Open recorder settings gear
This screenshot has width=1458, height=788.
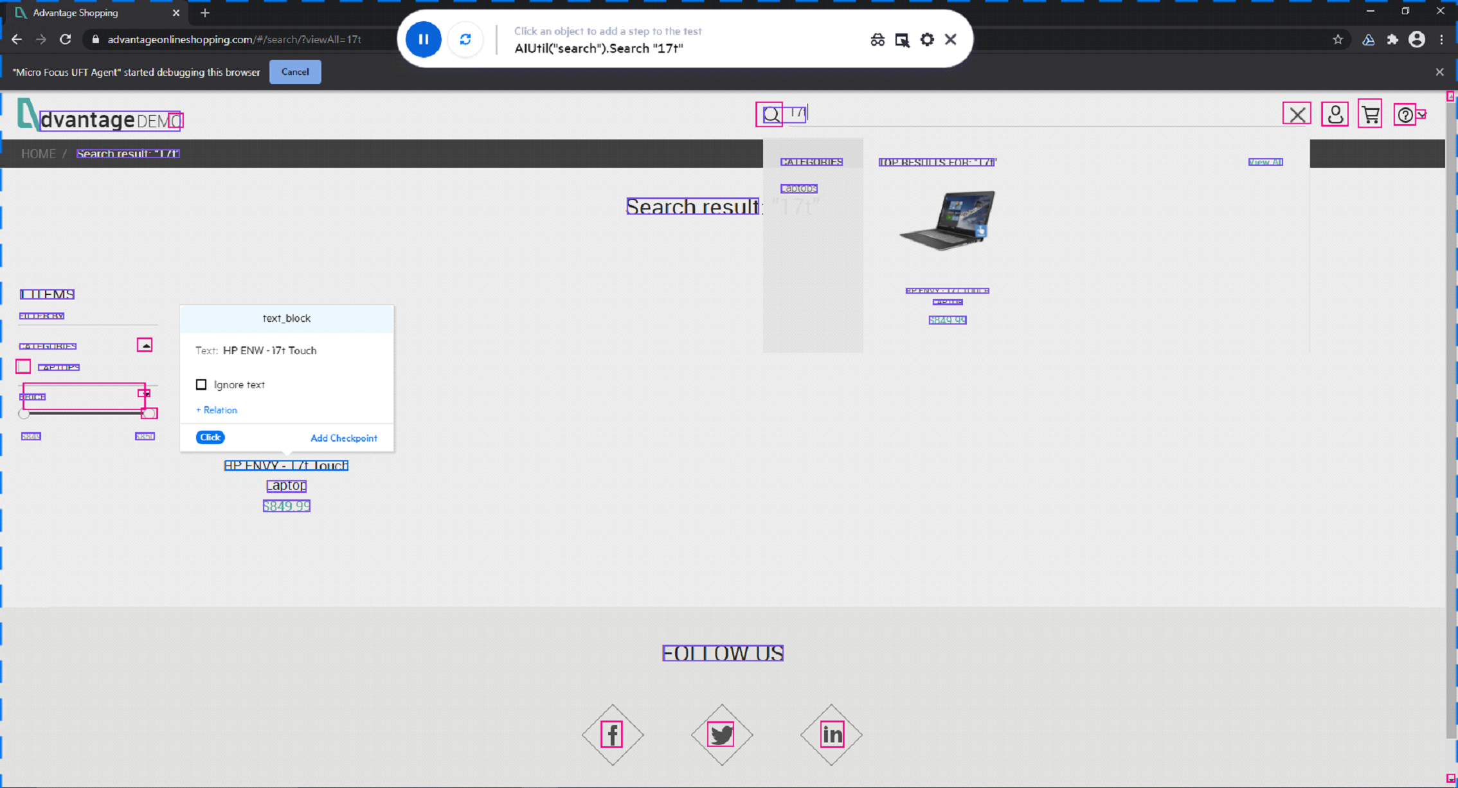tap(926, 39)
